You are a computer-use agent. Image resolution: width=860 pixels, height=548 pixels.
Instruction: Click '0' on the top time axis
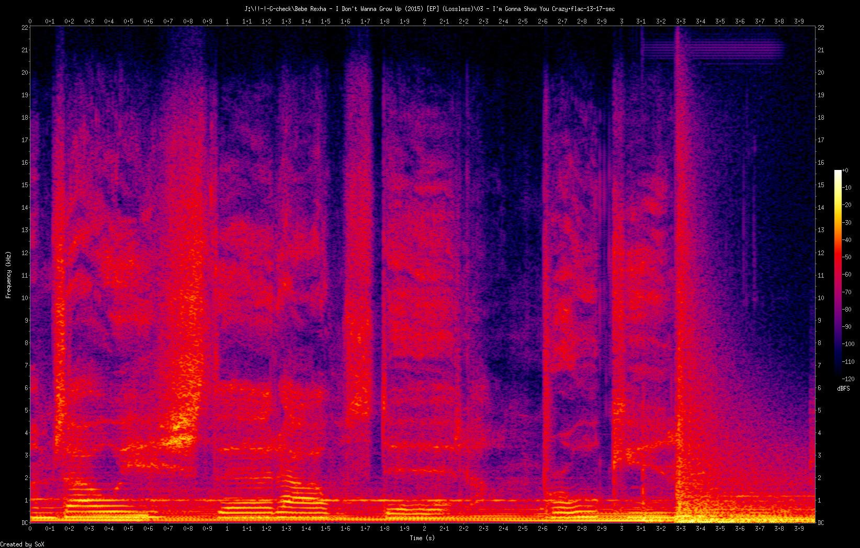coord(30,21)
